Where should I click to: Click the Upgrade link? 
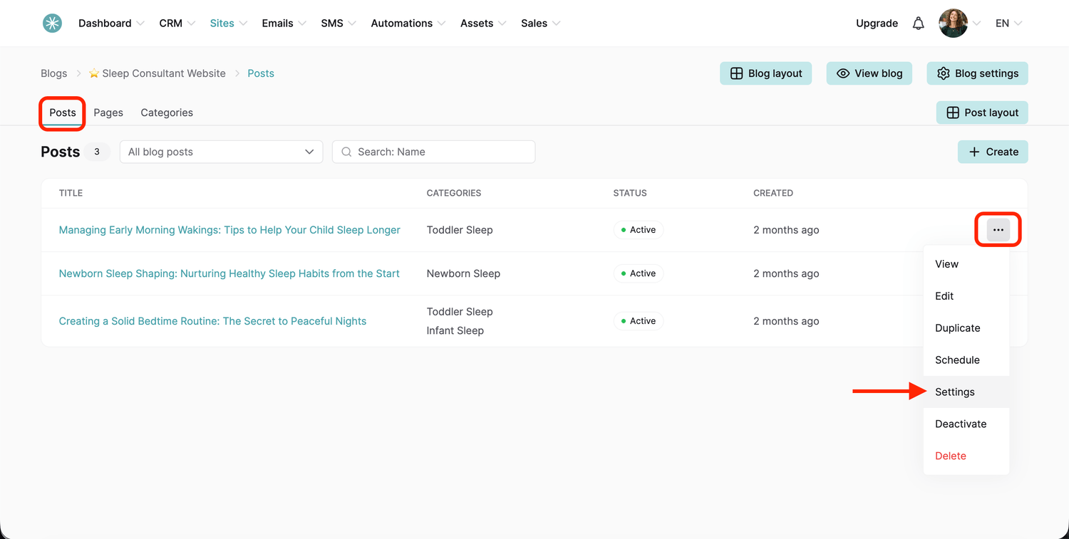click(877, 23)
